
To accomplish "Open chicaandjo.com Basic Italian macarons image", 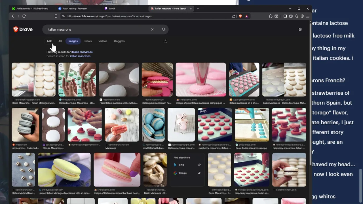I will click(252, 125).
